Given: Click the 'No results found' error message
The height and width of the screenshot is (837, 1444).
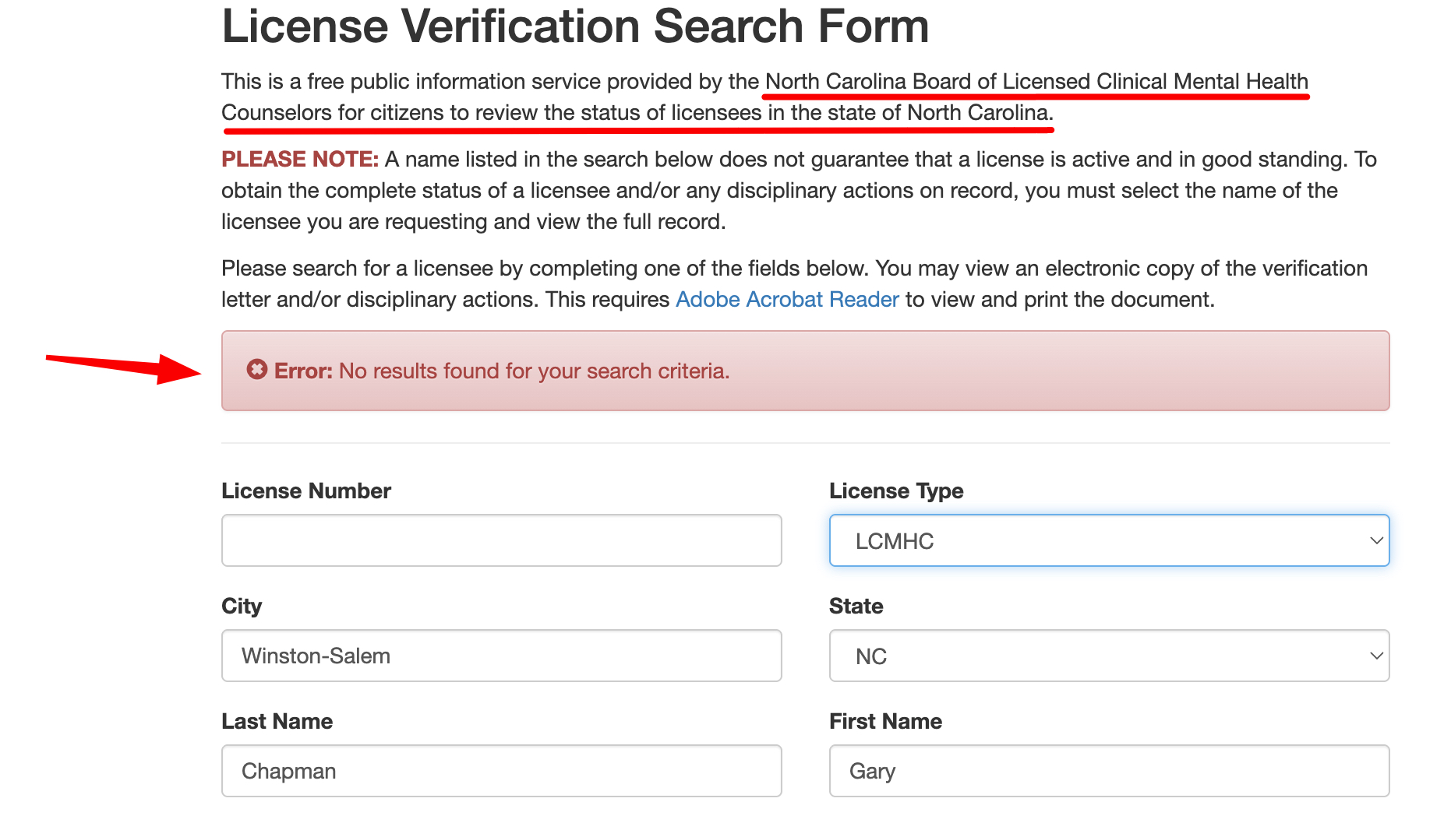Looking at the screenshot, I should tap(534, 371).
